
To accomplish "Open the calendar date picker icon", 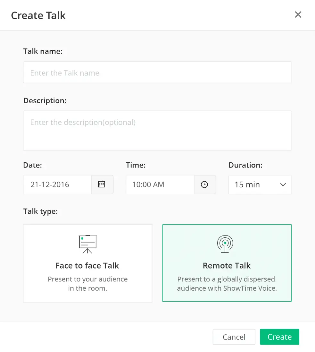I will point(102,184).
